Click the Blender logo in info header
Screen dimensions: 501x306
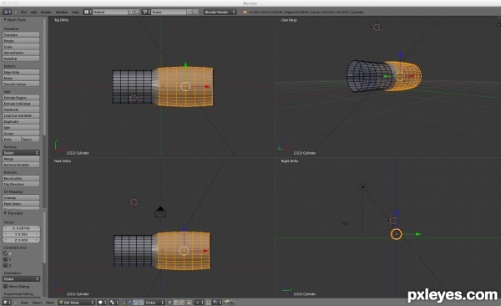coord(245,13)
